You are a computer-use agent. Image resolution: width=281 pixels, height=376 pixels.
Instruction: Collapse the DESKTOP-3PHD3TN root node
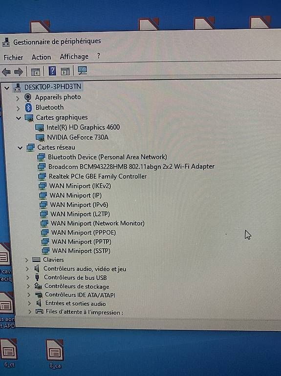[7, 88]
